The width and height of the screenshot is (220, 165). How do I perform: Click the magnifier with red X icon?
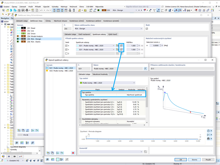196,10
